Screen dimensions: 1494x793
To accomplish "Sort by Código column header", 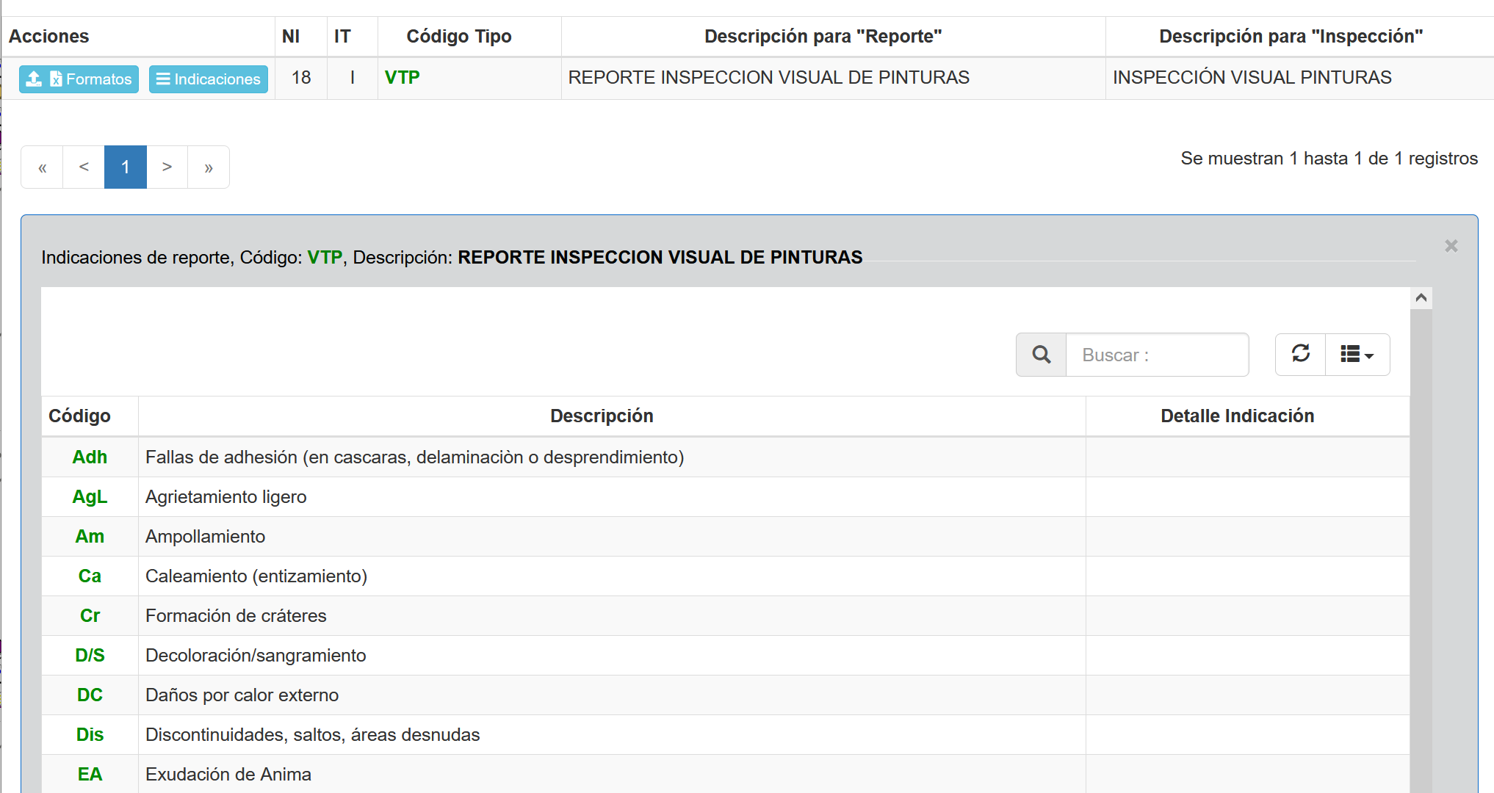I will tap(79, 416).
